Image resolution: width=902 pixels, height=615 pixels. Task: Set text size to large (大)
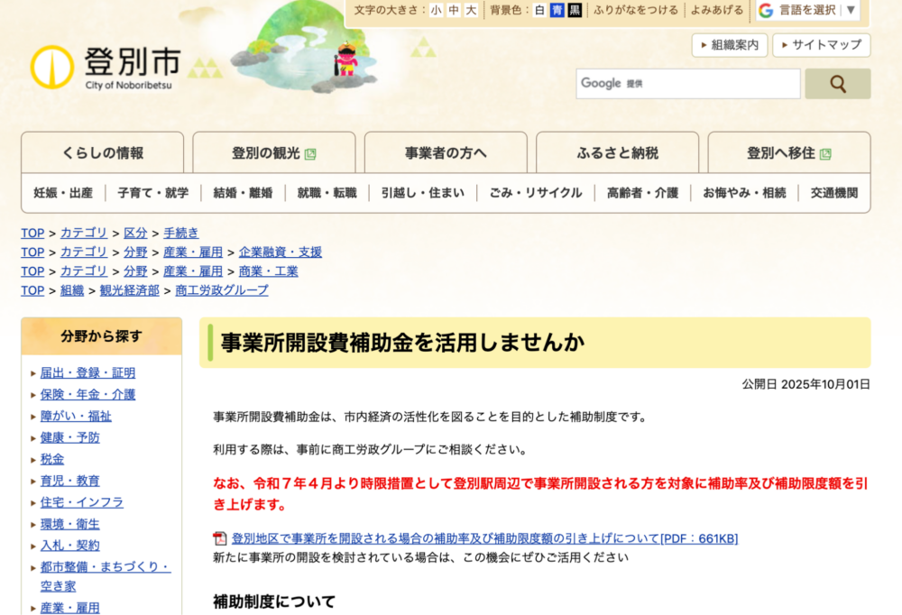pyautogui.click(x=471, y=10)
